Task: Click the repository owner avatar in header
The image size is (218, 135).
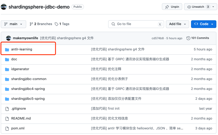Action: 4,7
